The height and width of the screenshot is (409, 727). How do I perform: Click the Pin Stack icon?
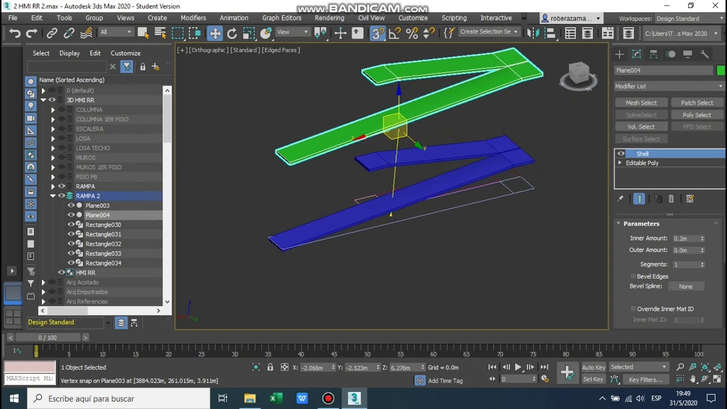(620, 199)
